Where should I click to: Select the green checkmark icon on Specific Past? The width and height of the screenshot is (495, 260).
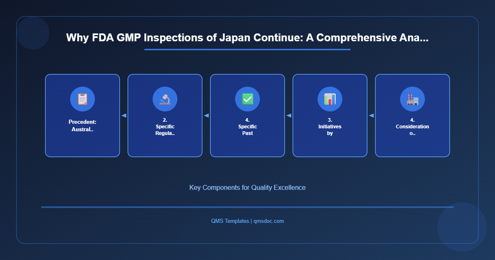(247, 99)
